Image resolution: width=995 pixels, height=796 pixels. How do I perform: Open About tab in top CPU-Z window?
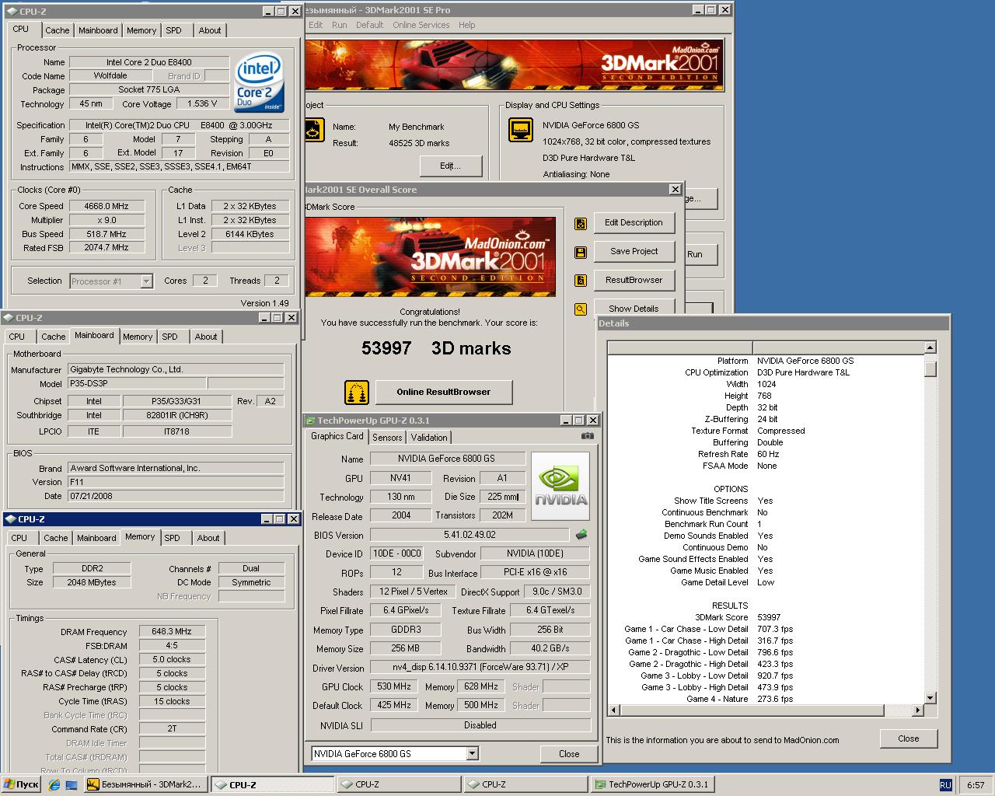tap(210, 30)
